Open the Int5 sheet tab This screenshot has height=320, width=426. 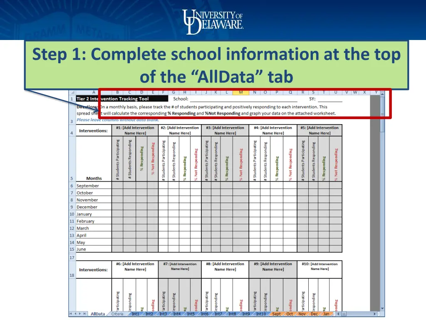191,314
